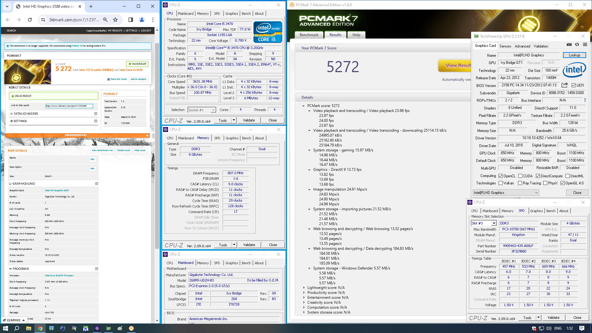The height and width of the screenshot is (333, 592).
Task: Click View benchmark run button
Action: coord(102,150)
